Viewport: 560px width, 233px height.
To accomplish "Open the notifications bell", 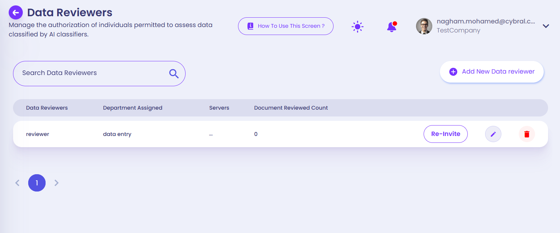I will tap(391, 27).
